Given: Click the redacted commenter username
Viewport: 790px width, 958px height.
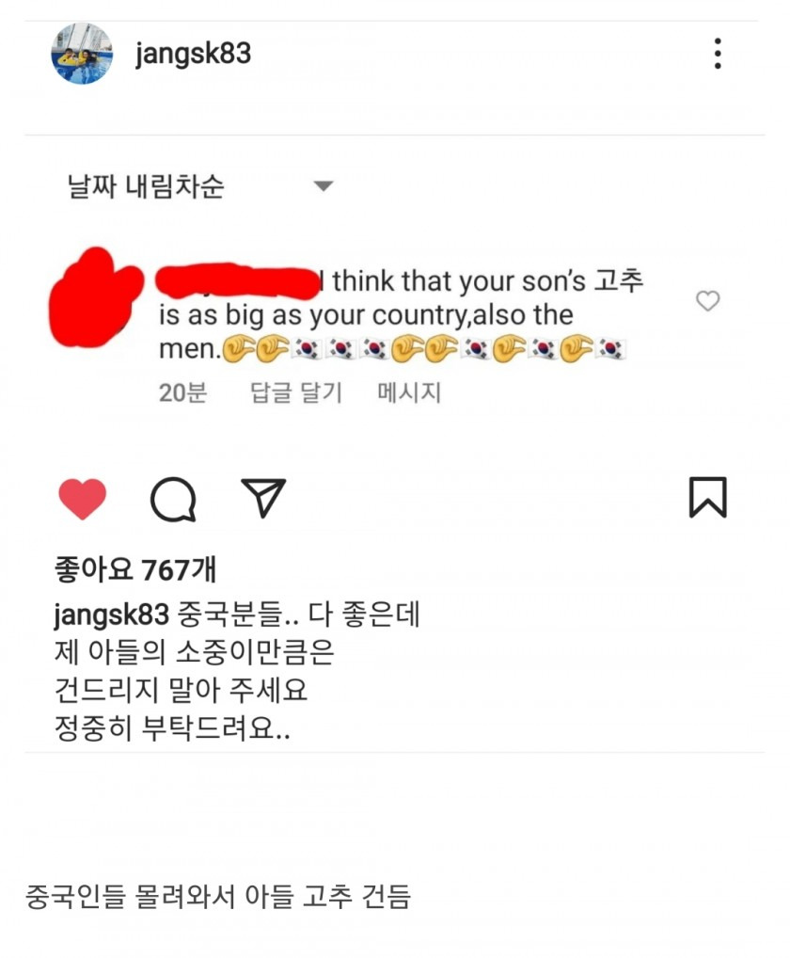Looking at the screenshot, I should 238,281.
